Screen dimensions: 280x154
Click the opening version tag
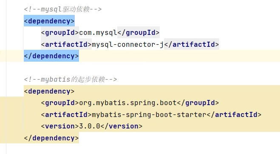[60, 126]
